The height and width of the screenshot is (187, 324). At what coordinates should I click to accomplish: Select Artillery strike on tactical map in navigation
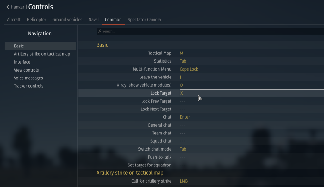[x=42, y=54]
